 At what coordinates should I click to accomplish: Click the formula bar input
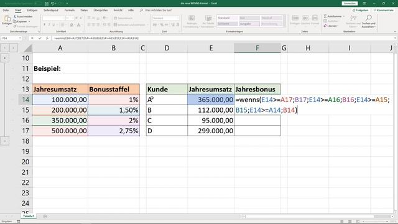point(223,38)
